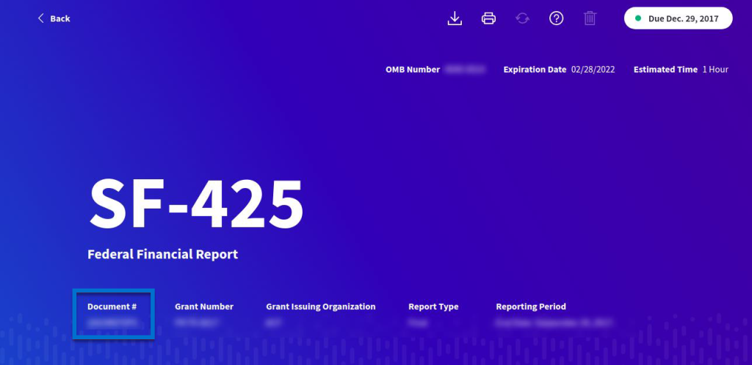Download the SF-425 report

(455, 18)
